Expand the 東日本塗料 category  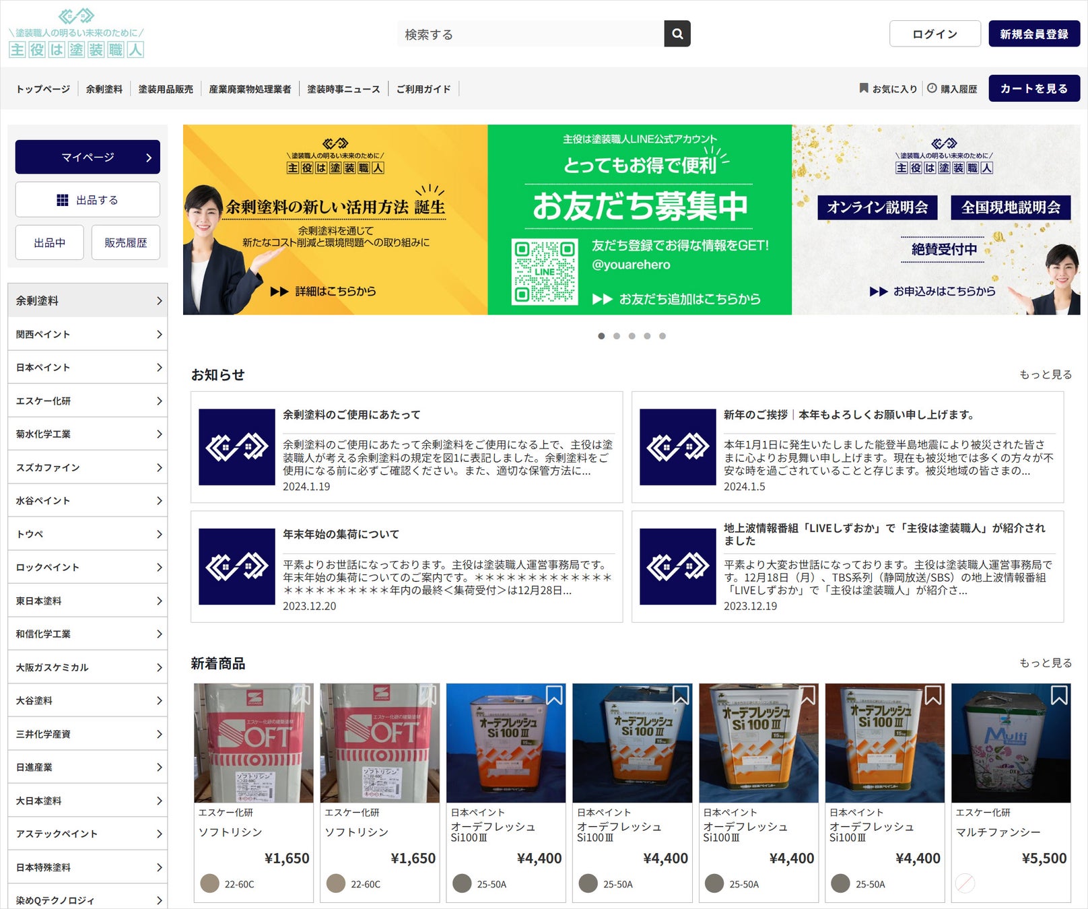(88, 601)
